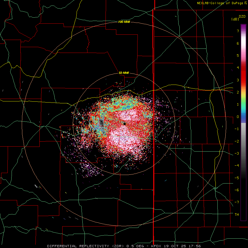Click the -3 value on the color scale
Viewport: 248px width, 248px height.
coord(237,153)
